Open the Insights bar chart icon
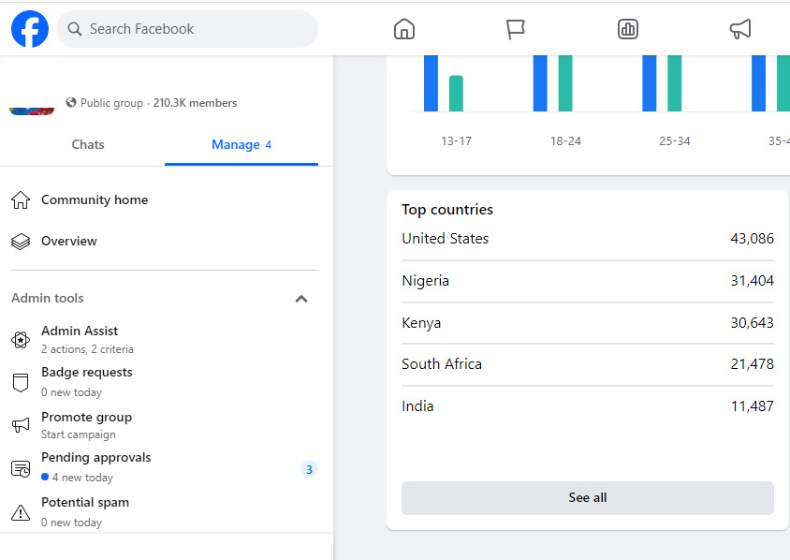The height and width of the screenshot is (560, 790). pyautogui.click(x=628, y=29)
